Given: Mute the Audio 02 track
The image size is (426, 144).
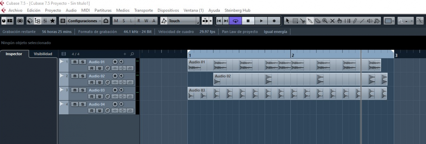Looking at the screenshot, I should coord(75,76).
